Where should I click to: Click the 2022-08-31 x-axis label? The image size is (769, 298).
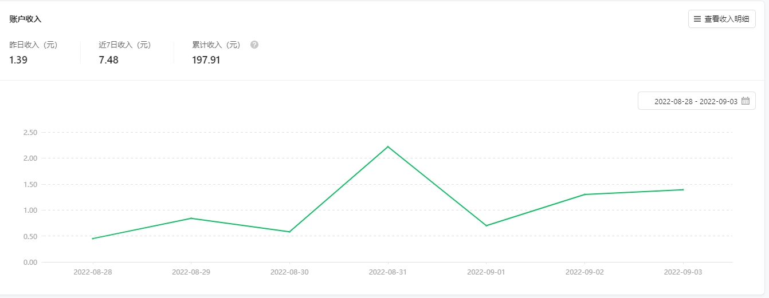click(x=388, y=272)
